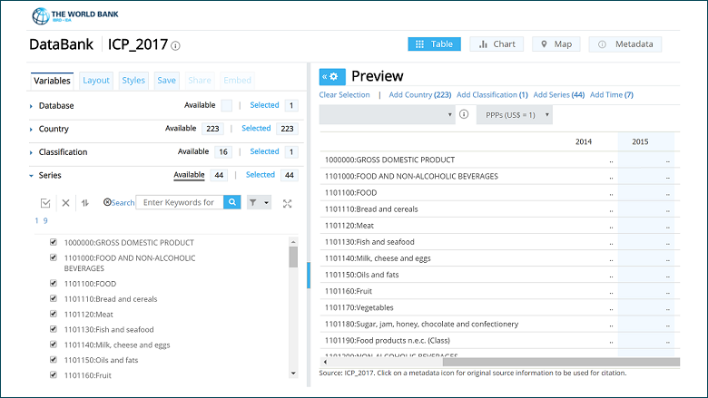708x398 pixels.
Task: Switch to the Variables tab
Action: pyautogui.click(x=52, y=81)
